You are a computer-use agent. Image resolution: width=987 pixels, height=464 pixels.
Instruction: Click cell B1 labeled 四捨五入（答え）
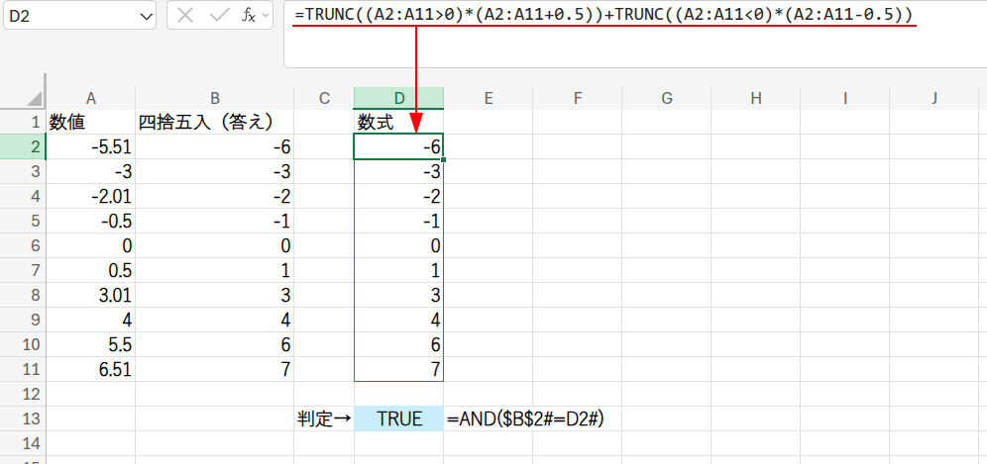tap(214, 123)
